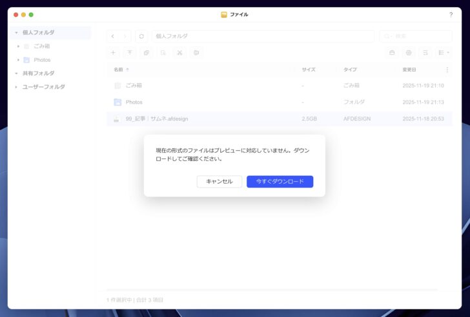Click the ごみ箱 row icon in the file list
This screenshot has width=470, height=317.
tap(117, 86)
